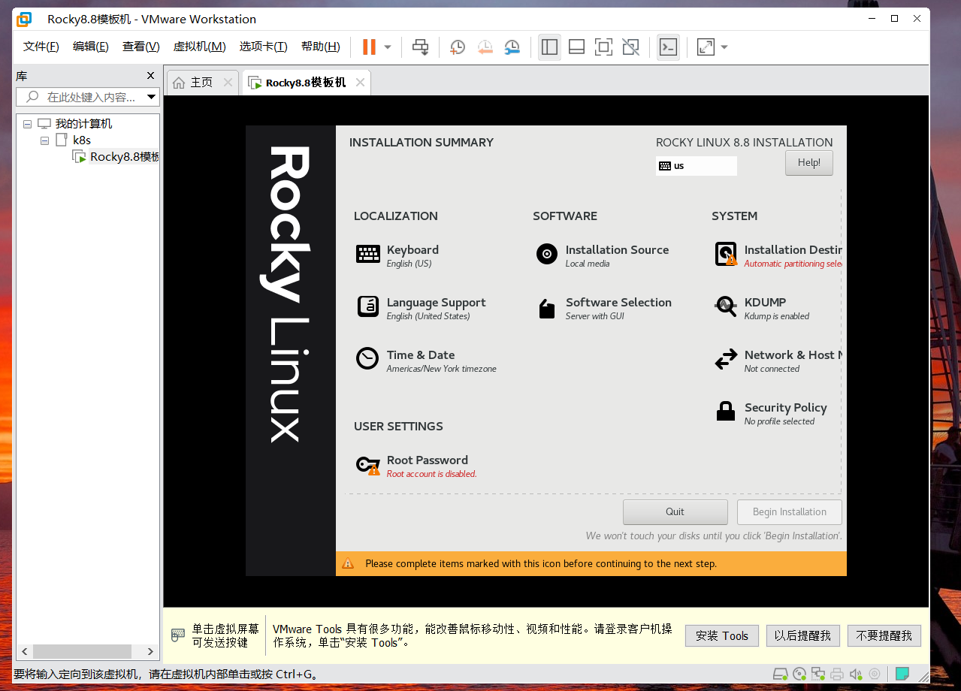Click the CD/DVD drive status icon
Screen dimensions: 961x691
(799, 674)
